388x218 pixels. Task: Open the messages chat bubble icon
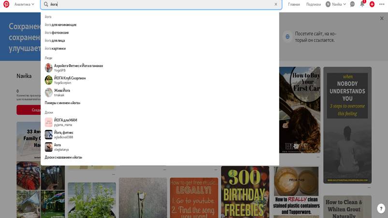click(x=352, y=4)
